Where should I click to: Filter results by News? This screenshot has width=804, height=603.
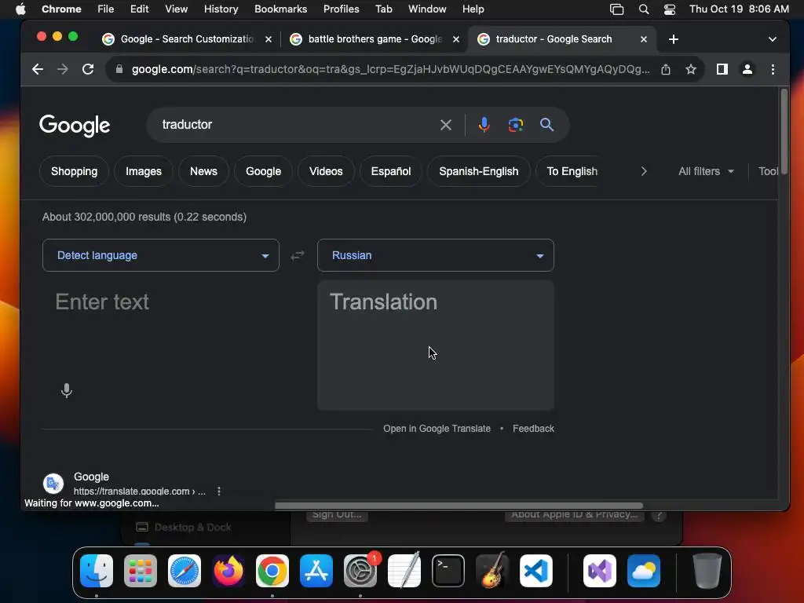[x=203, y=171]
